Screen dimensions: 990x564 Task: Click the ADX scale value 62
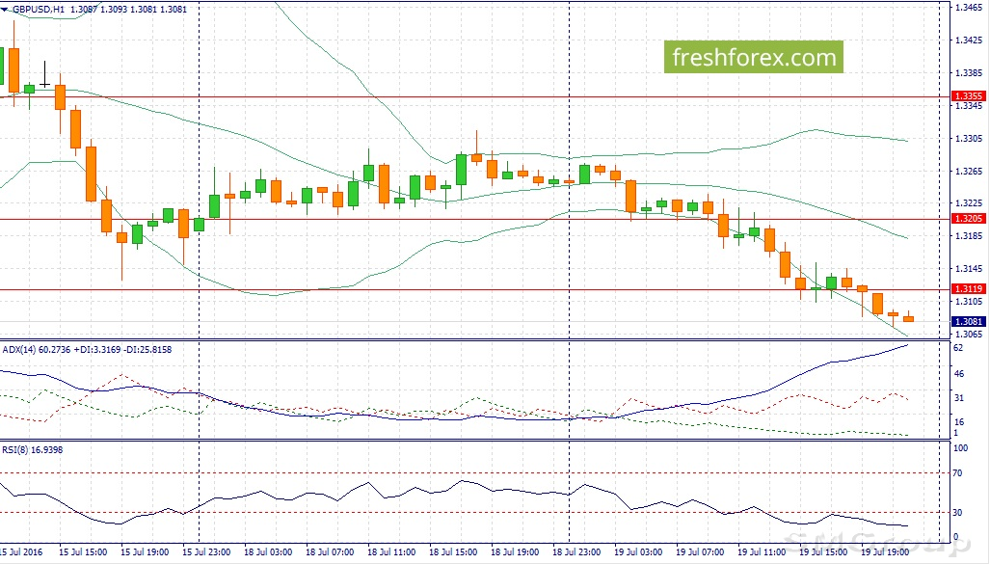[958, 347]
